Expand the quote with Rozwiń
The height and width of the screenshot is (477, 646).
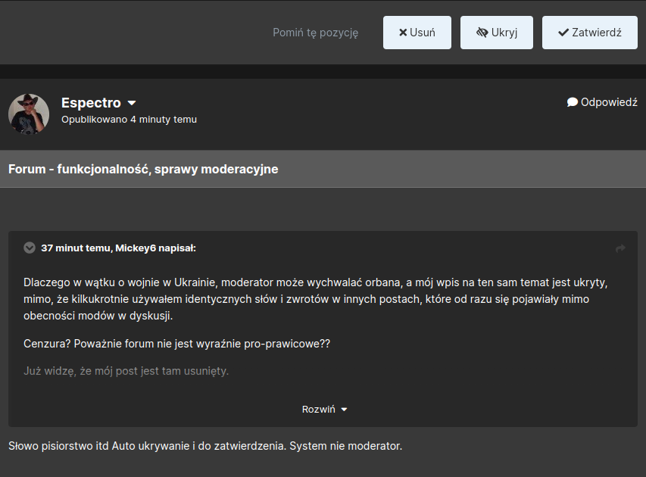(x=325, y=409)
